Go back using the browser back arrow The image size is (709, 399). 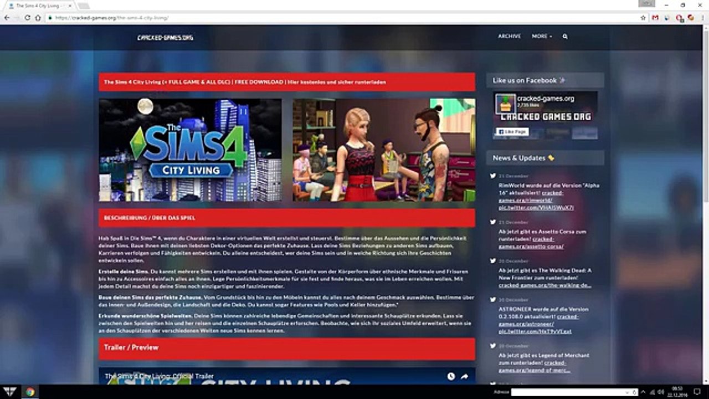pos(7,18)
